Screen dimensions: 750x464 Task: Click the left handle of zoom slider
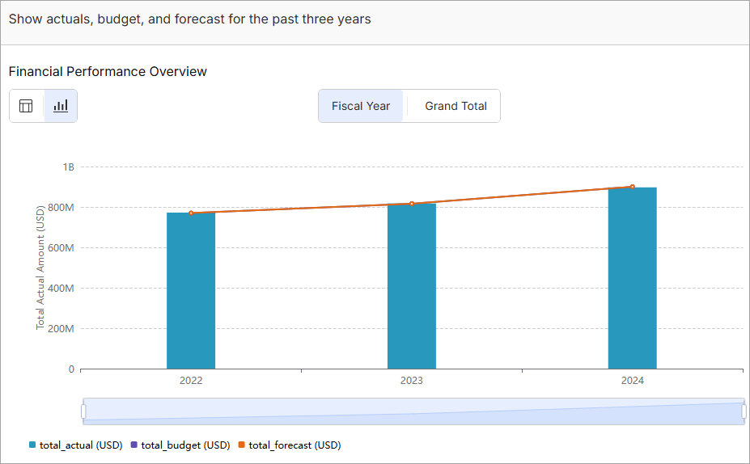(83, 411)
